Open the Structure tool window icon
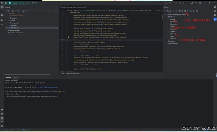This screenshot has width=217, height=132. click(x=2, y=20)
